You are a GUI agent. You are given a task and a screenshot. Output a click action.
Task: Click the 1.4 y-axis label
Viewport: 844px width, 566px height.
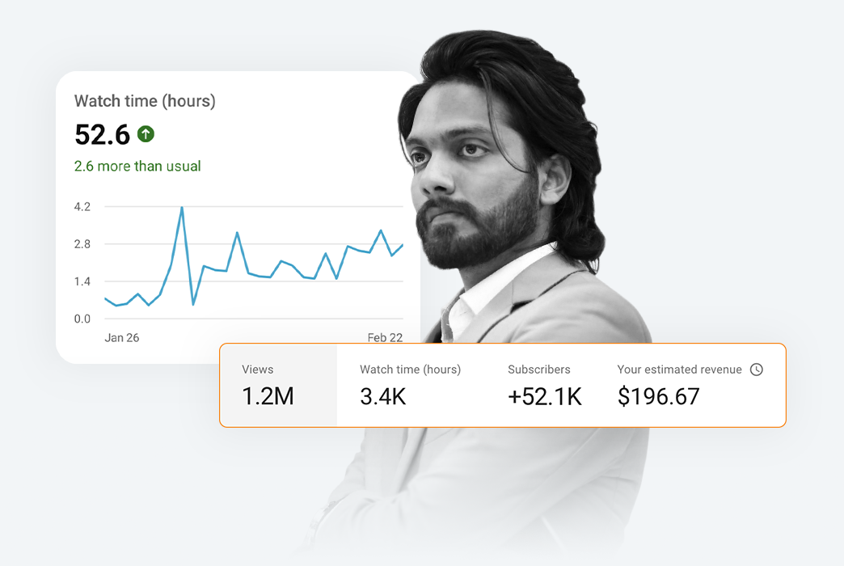[82, 281]
